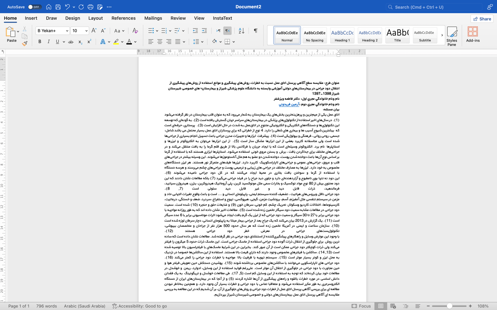Undo the last action
The width and height of the screenshot is (497, 310).
(x=67, y=7)
